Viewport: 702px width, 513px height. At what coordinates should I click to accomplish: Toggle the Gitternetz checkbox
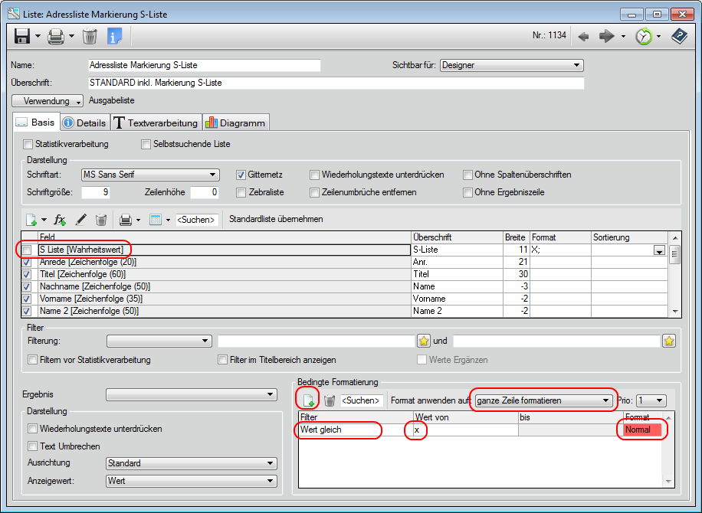241,175
